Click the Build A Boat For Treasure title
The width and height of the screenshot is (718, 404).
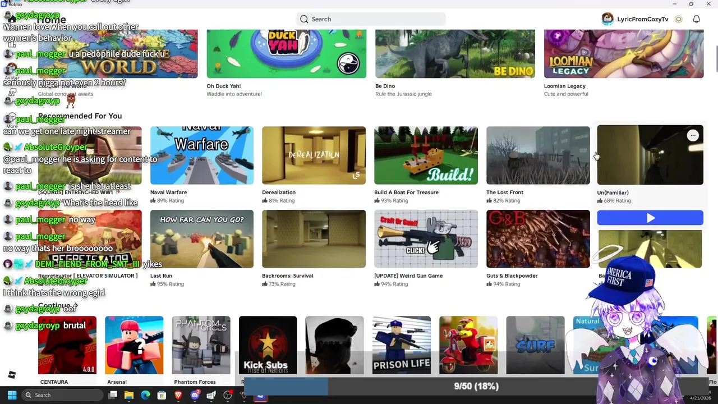[x=406, y=192]
